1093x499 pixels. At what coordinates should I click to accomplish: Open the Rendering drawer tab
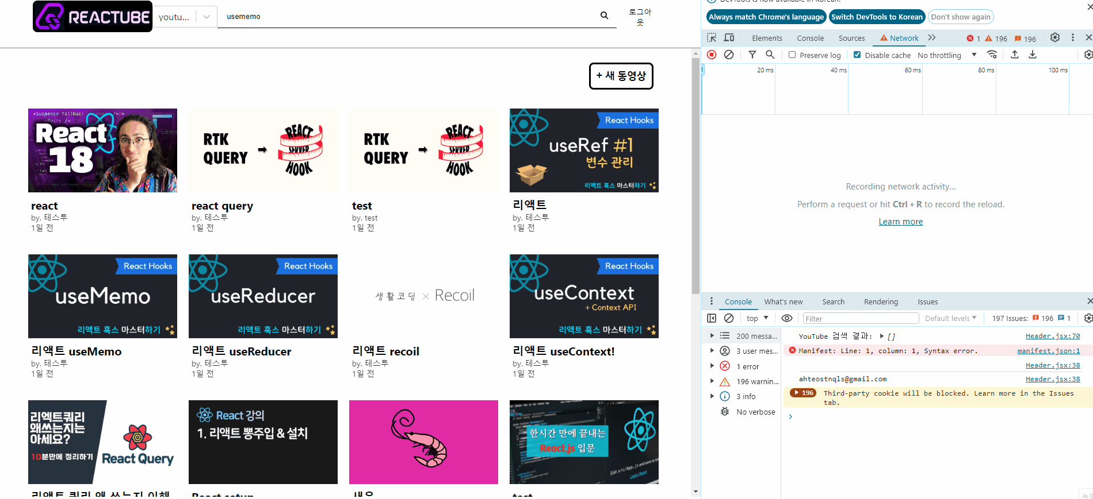click(881, 301)
